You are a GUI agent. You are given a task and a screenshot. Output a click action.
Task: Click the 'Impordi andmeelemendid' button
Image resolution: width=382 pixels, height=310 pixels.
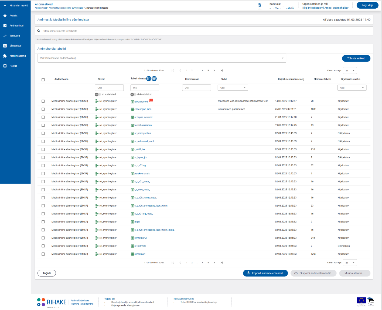point(265,273)
